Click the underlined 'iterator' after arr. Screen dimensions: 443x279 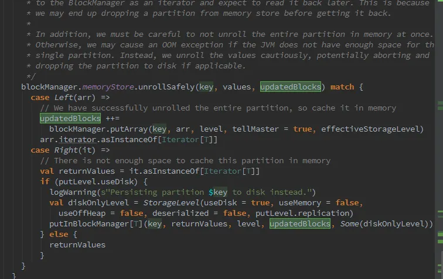click(77, 140)
